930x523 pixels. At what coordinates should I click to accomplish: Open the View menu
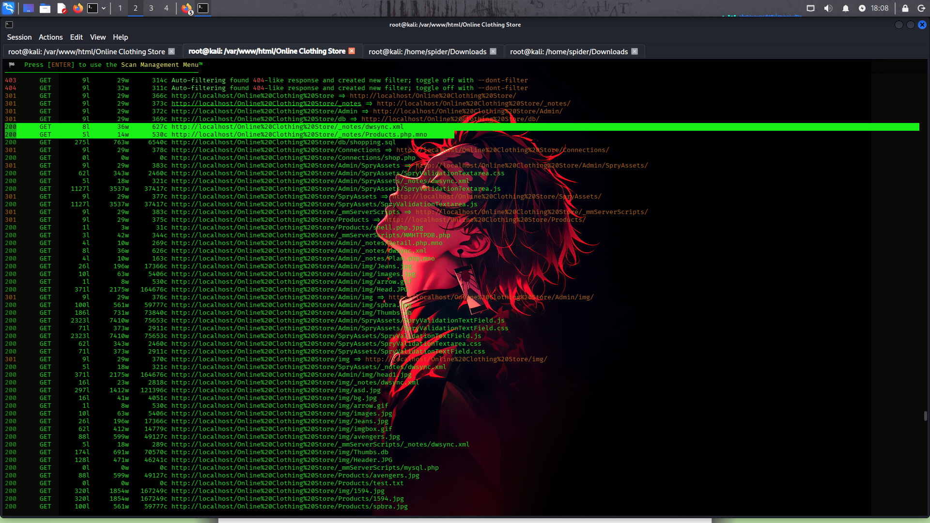coord(98,37)
